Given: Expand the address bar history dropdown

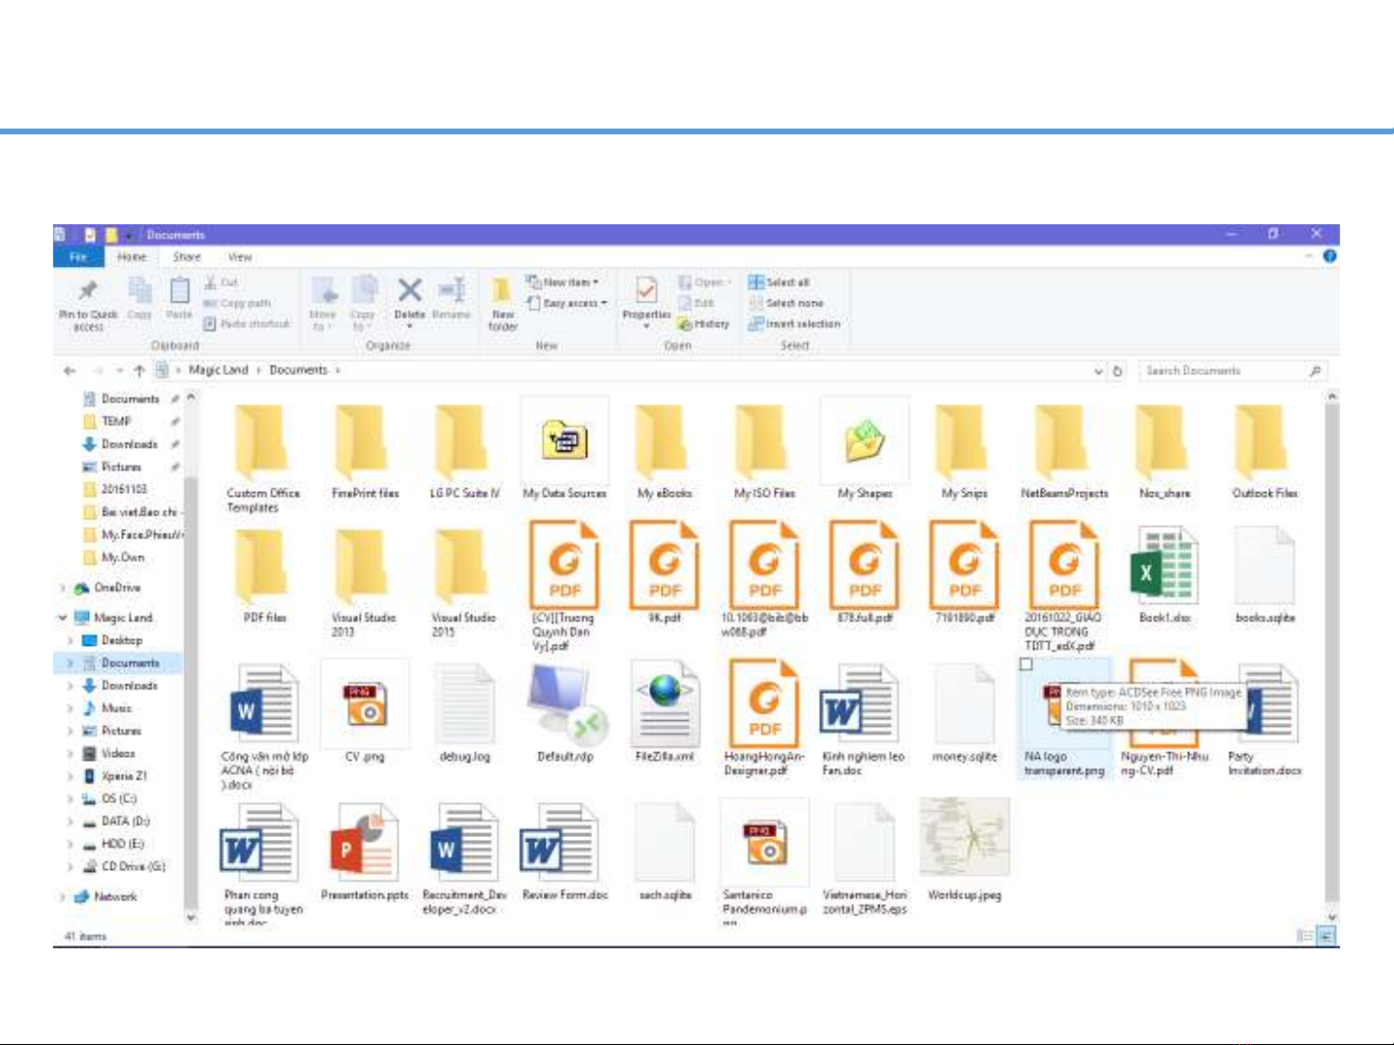Looking at the screenshot, I should pyautogui.click(x=1098, y=370).
